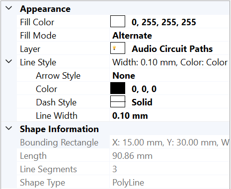
Task: Select the Line Segments property row
Action: [123, 169]
